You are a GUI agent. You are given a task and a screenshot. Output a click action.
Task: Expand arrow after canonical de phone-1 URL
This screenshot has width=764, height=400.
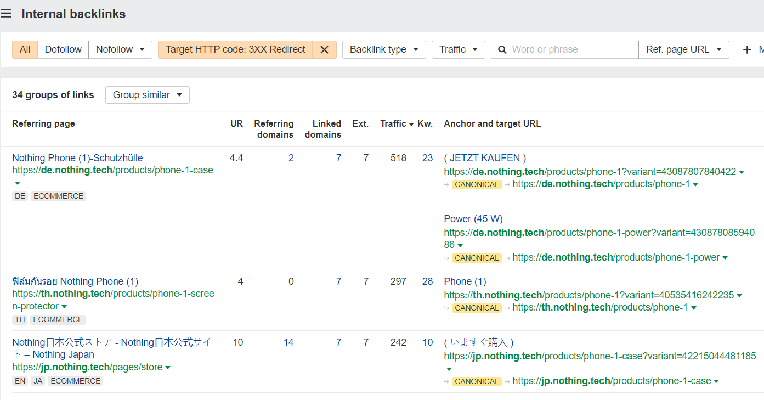695,185
